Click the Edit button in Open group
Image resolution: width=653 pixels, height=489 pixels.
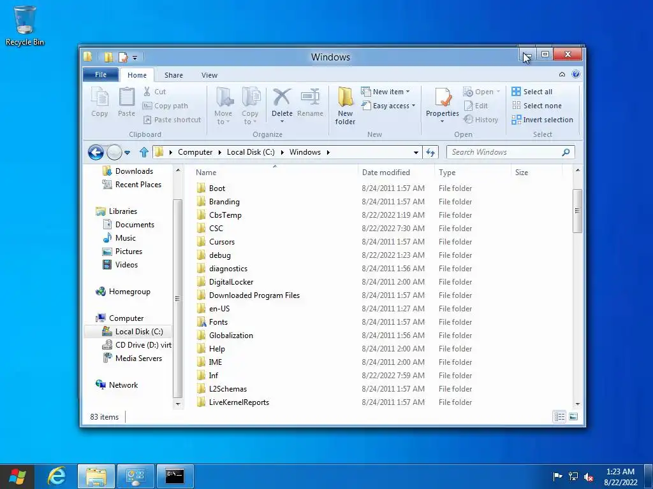476,106
